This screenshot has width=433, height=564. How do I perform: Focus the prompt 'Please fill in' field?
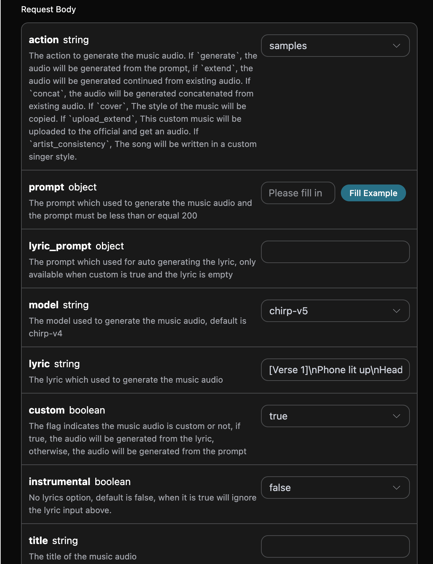coord(298,193)
